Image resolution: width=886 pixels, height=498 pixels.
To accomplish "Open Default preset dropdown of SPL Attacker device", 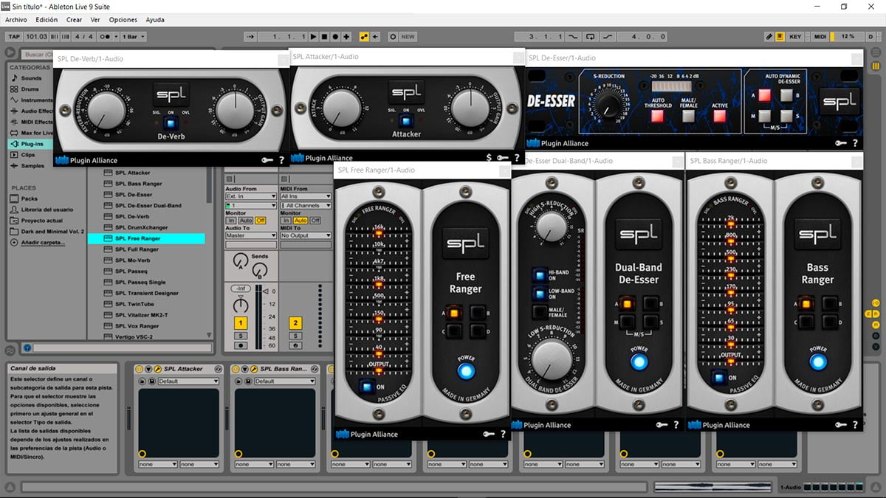I will [x=188, y=381].
